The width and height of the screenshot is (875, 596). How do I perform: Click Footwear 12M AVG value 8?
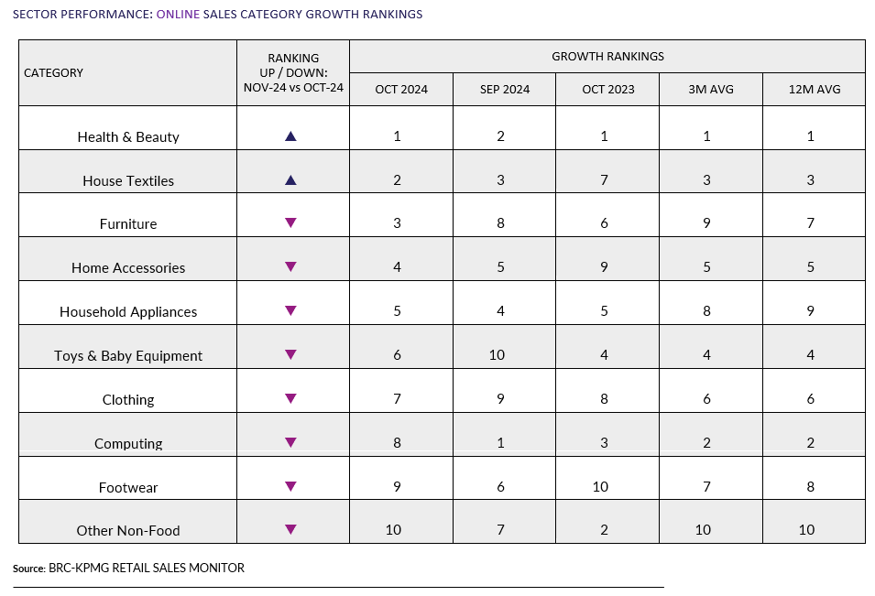[x=810, y=487]
